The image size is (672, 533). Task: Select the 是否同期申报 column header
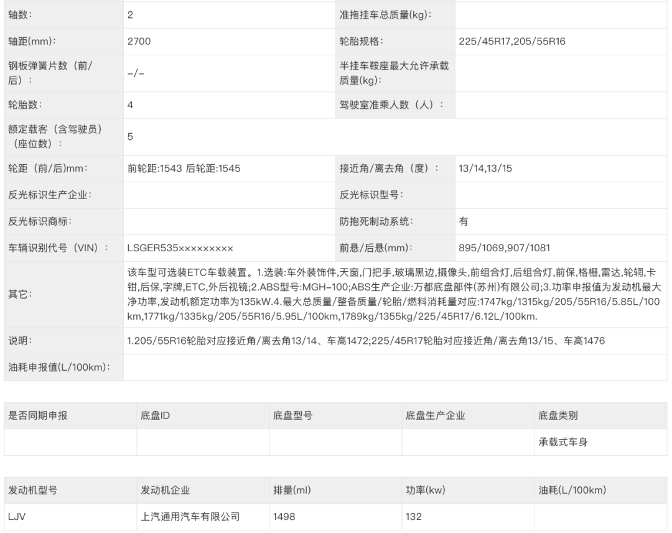point(38,415)
